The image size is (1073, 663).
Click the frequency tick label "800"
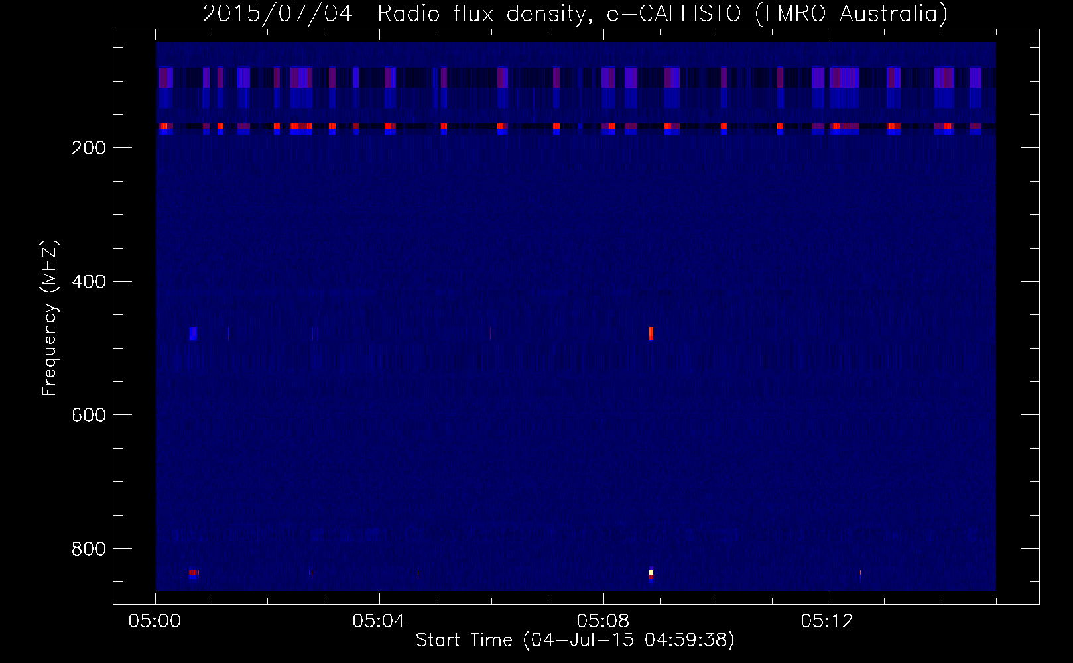tap(89, 549)
